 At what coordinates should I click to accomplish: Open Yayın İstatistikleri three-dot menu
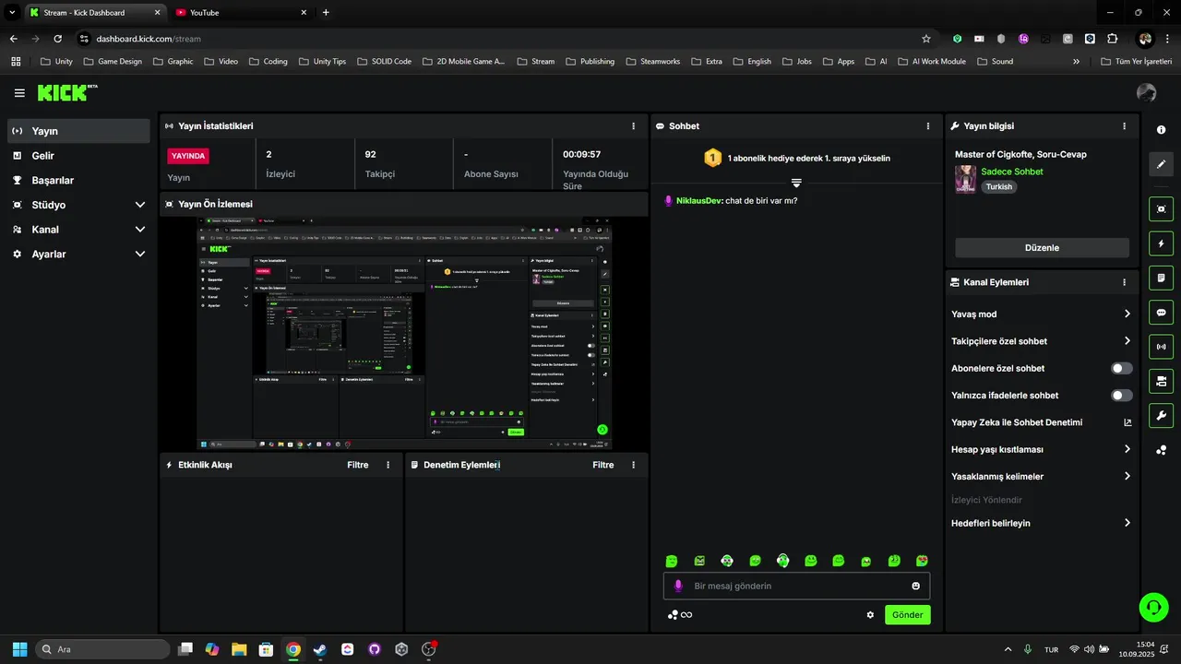tap(633, 126)
